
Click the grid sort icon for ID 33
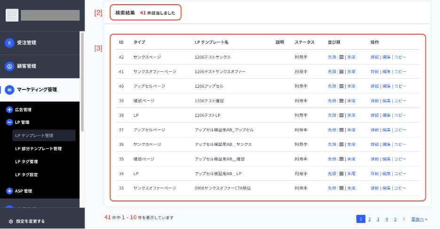click(341, 188)
